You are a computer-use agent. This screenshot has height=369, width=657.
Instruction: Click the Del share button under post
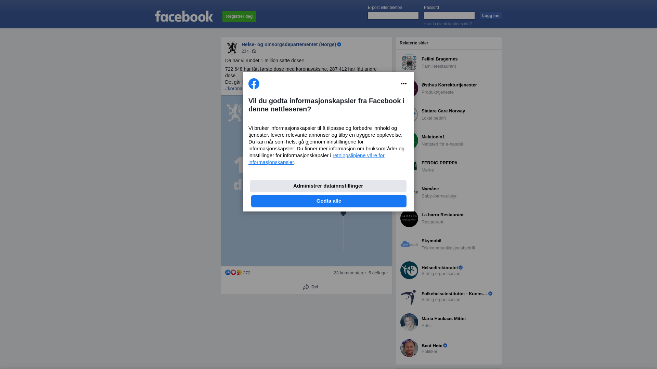[x=310, y=287]
